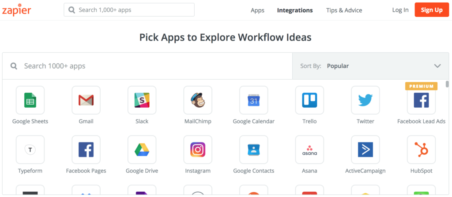Select the premium Facebook Lead Ads icon
The width and height of the screenshot is (452, 197).
point(422,100)
